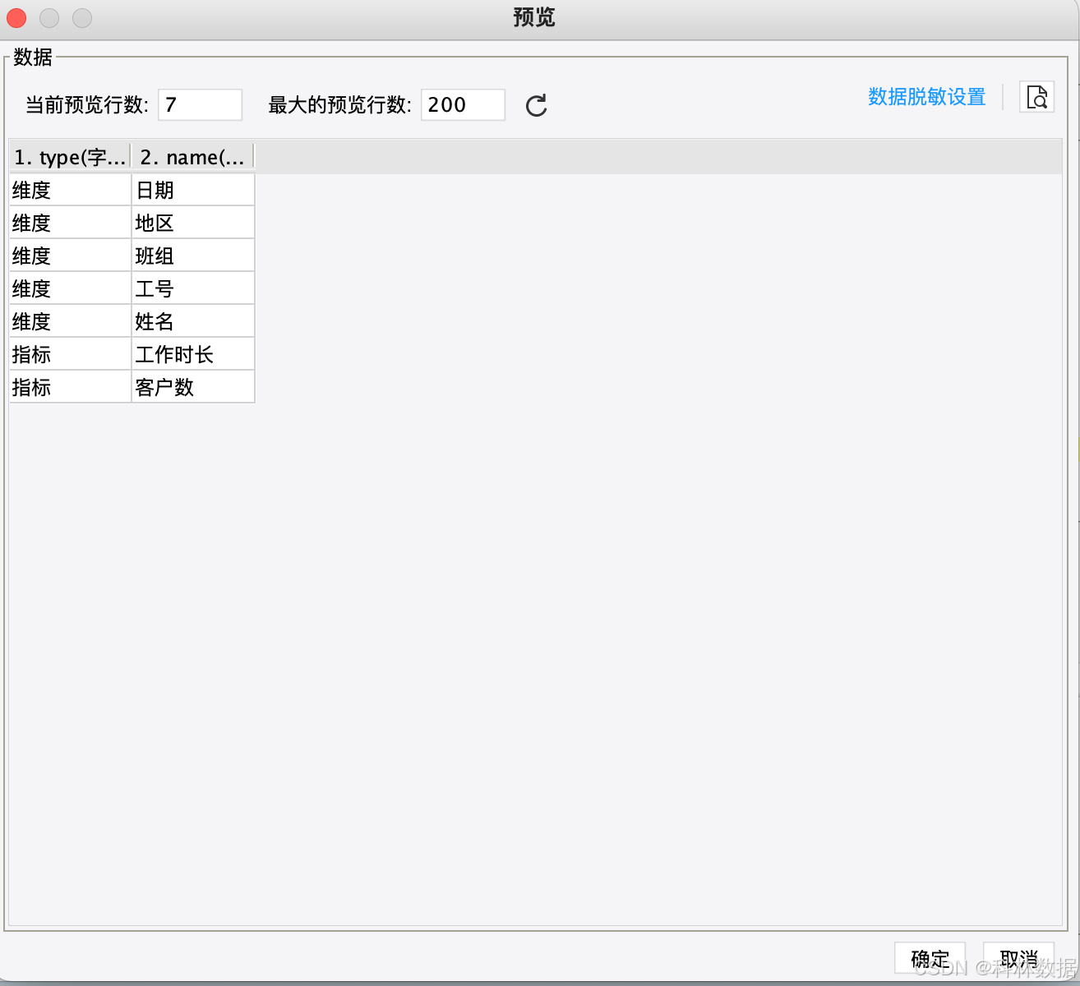Click the 当前预览行数 input field
This screenshot has width=1080, height=986.
(200, 105)
